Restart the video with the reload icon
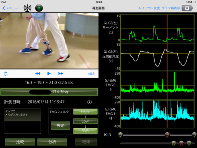197x148 pixels. tap(6, 74)
